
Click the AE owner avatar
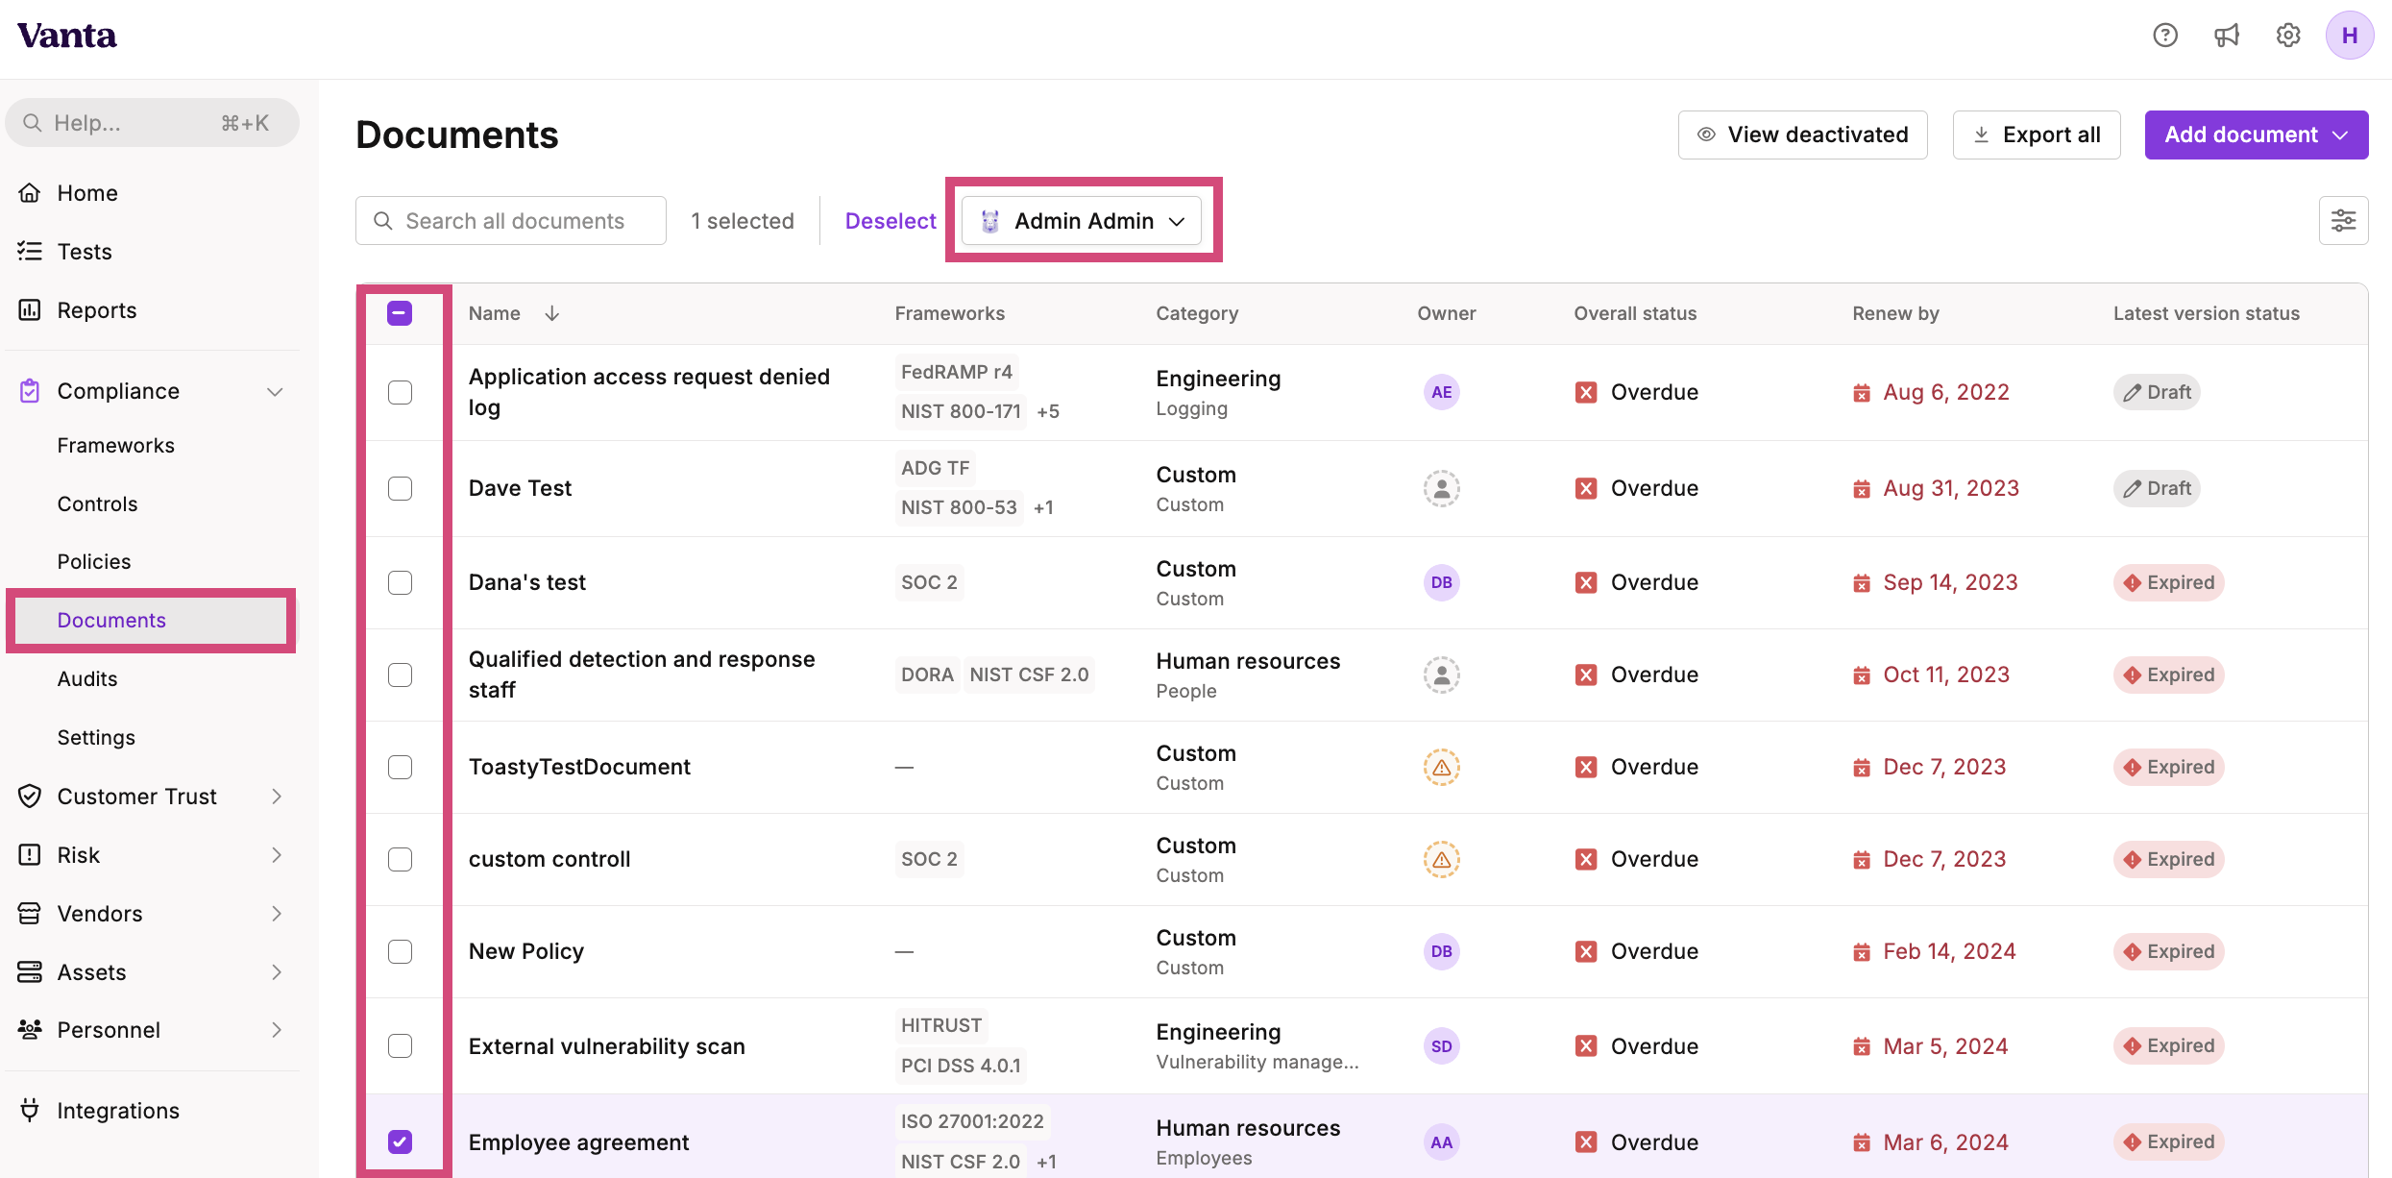(x=1441, y=392)
